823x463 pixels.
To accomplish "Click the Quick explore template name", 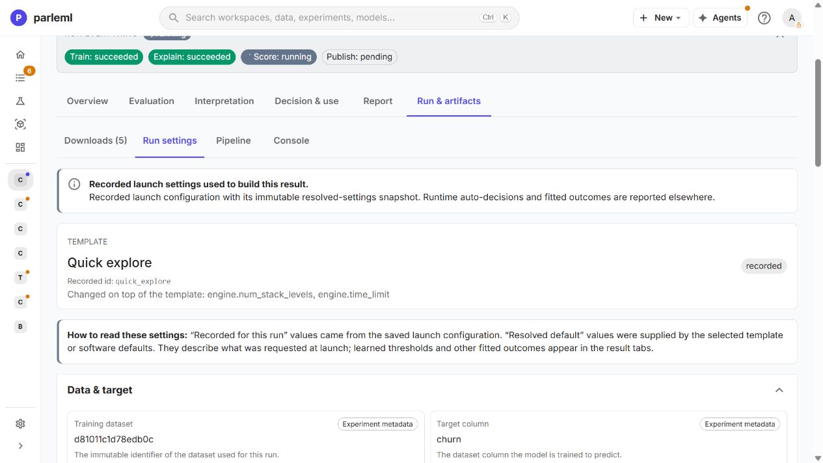I will tap(109, 263).
